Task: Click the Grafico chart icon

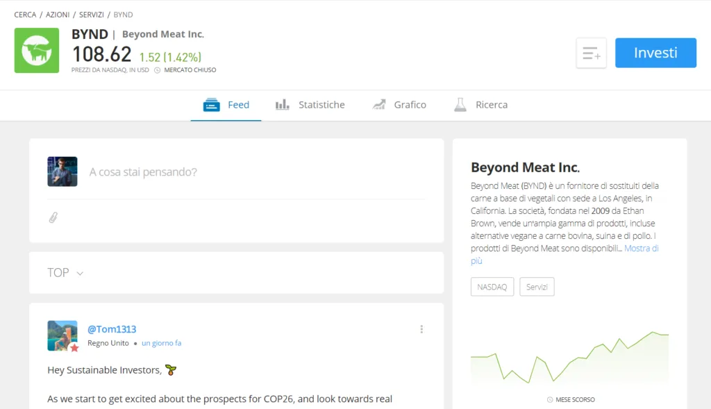Action: click(x=379, y=105)
